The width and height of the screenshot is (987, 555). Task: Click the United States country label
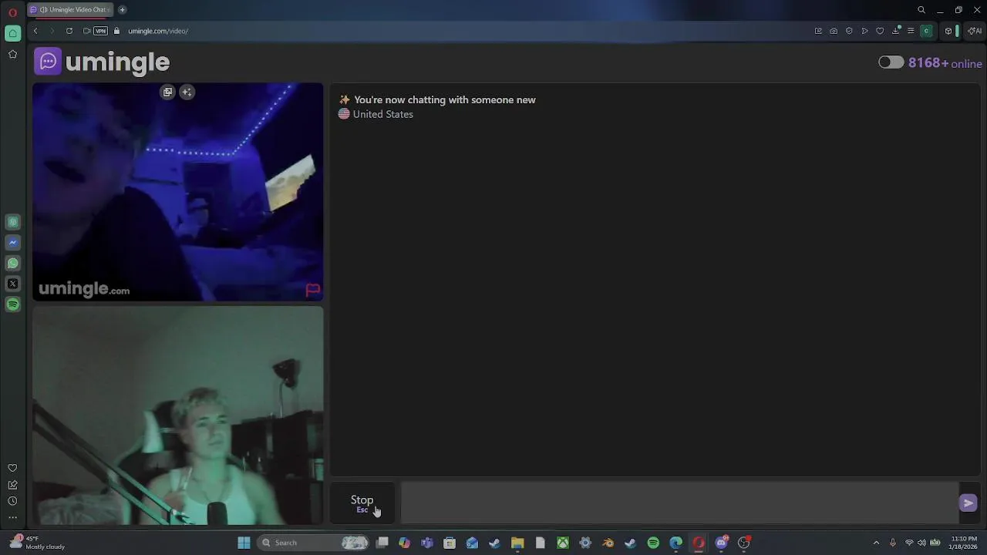click(x=382, y=114)
